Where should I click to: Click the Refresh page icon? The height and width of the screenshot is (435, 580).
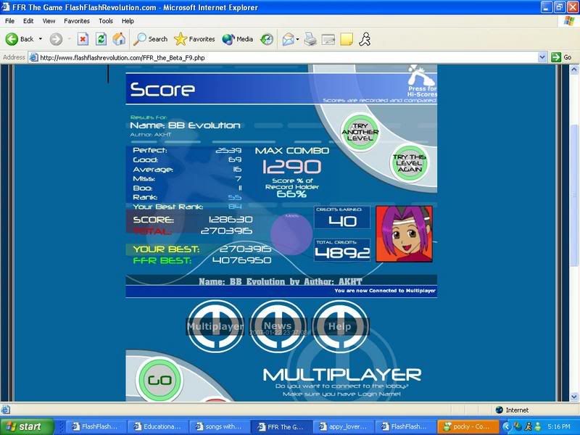click(x=101, y=39)
